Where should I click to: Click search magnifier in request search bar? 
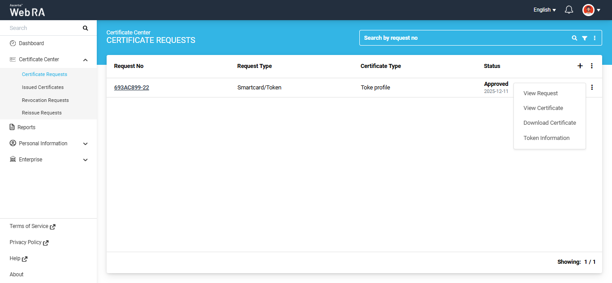(x=574, y=38)
